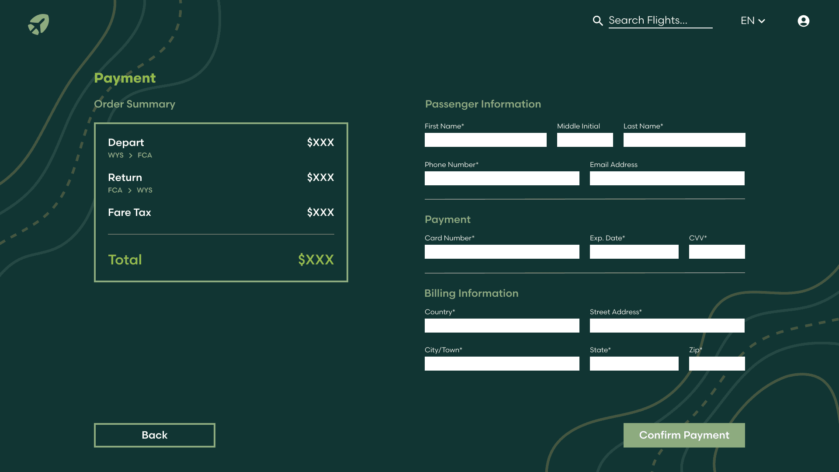Select the Street Address field
This screenshot has width=839, height=472.
[667, 326]
